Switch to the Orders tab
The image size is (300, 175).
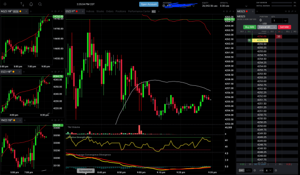109,12
